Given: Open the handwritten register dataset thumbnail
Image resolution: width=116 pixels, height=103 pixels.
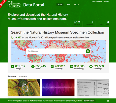Looking at the screenshot, I should pyautogui.click(x=93, y=87).
